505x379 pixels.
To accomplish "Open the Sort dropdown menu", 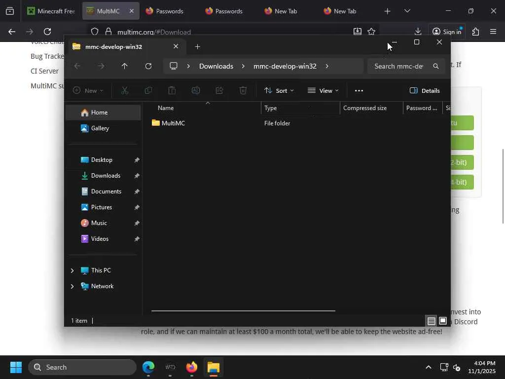I will 279,91.
